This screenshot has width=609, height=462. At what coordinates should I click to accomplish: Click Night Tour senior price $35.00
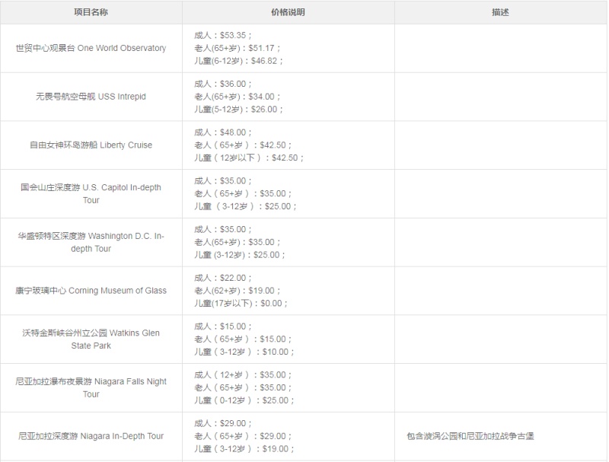[273, 388]
